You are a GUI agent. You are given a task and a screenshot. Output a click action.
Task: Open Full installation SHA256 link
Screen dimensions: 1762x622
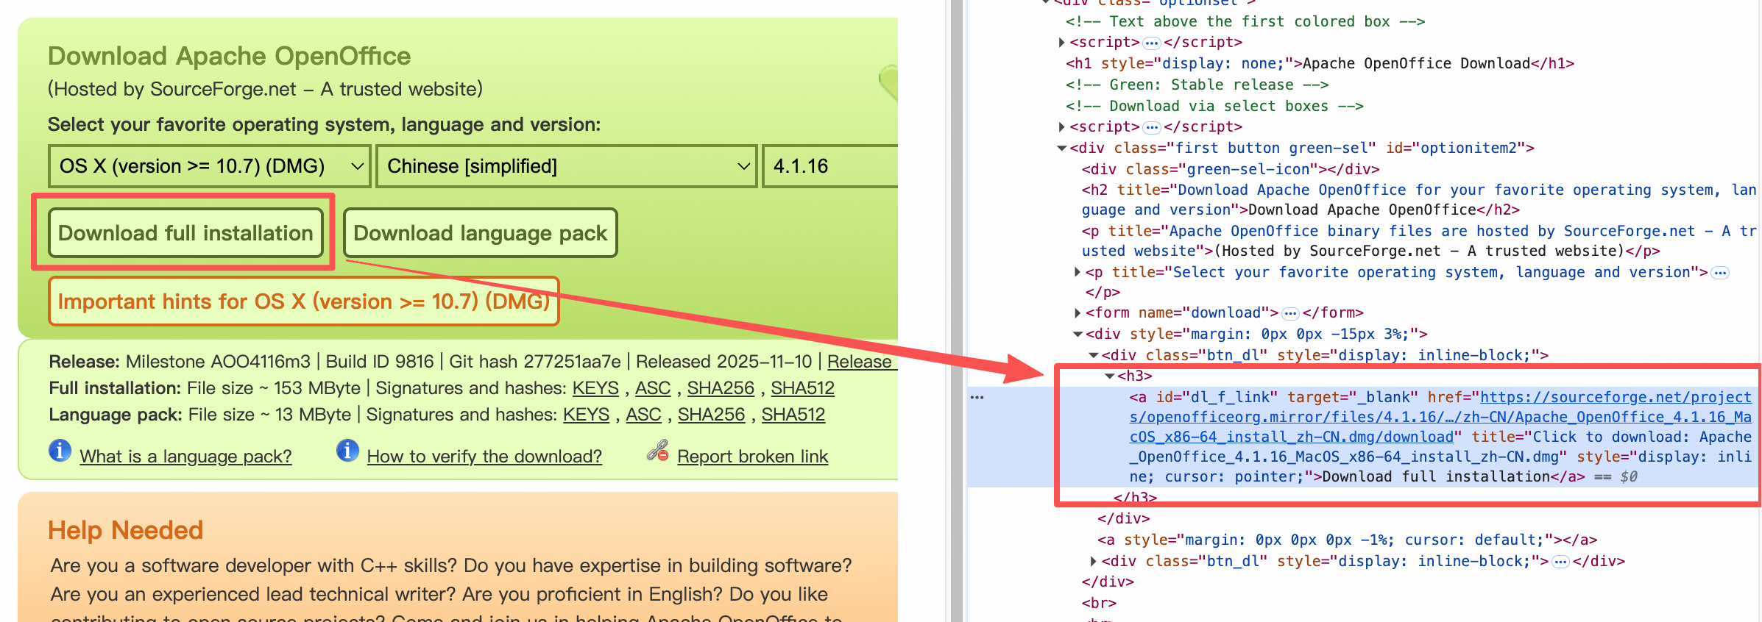(x=721, y=388)
